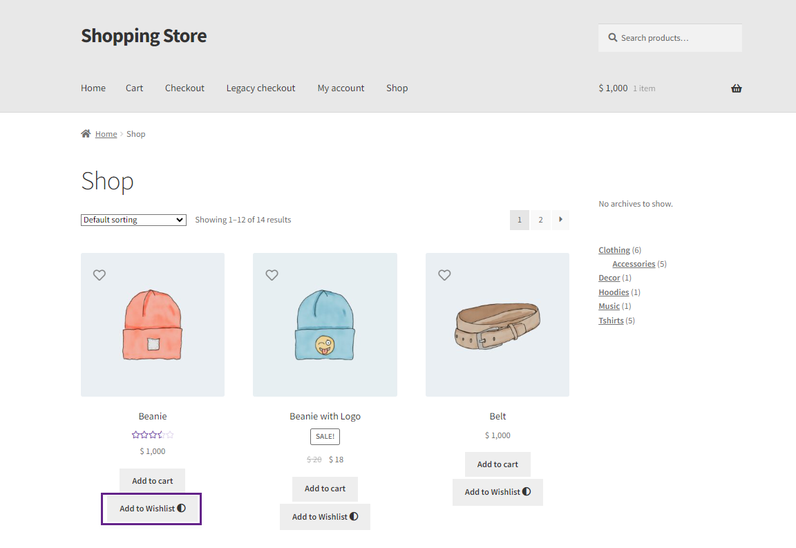Click the Belt product title
This screenshot has width=796, height=548.
(x=497, y=417)
